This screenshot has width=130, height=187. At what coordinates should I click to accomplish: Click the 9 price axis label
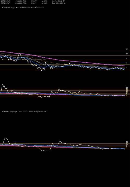(x=127, y=58)
